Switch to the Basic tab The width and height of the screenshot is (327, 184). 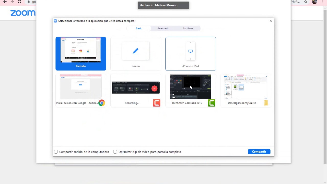coord(139,28)
